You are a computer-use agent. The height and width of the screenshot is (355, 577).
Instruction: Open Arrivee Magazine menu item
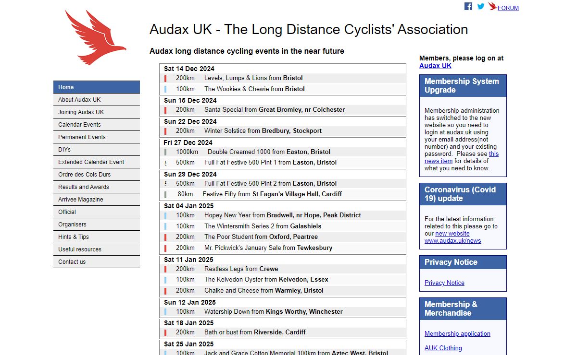pos(97,200)
